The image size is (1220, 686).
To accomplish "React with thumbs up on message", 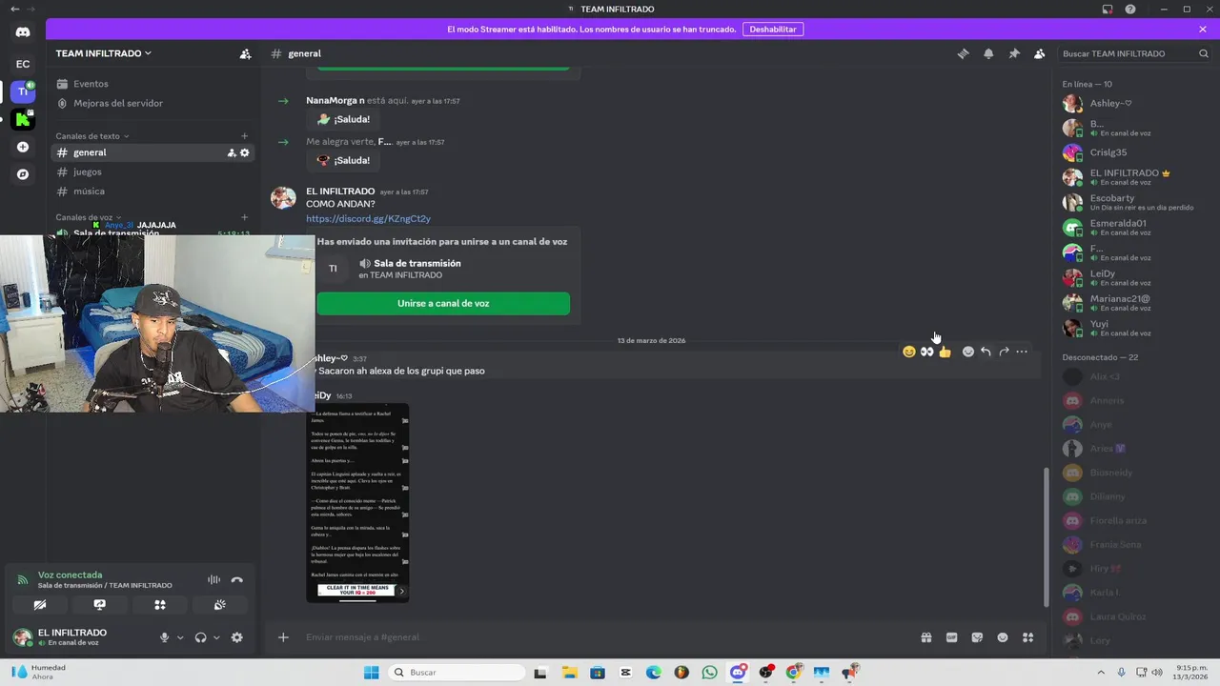I will (x=945, y=352).
